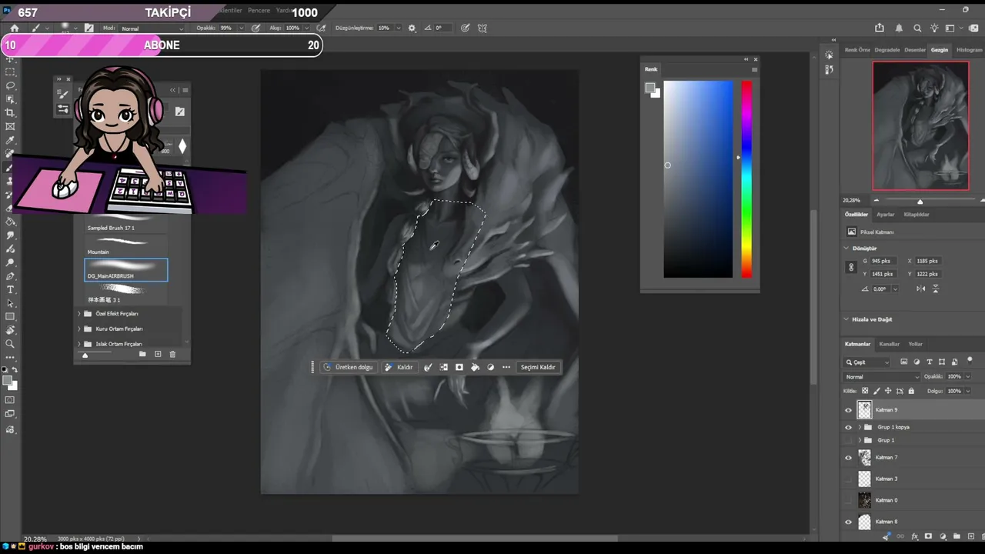Screen dimensions: 985x554
Task: Switch to the Ayarlar tab
Action: coord(886,215)
